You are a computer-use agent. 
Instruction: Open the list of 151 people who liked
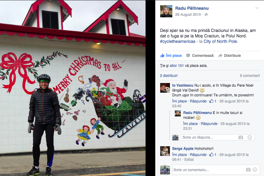(x=177, y=66)
